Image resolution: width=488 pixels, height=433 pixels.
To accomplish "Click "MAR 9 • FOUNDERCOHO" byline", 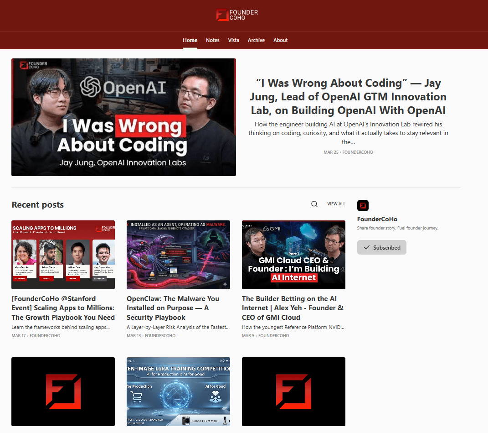I will (x=265, y=336).
